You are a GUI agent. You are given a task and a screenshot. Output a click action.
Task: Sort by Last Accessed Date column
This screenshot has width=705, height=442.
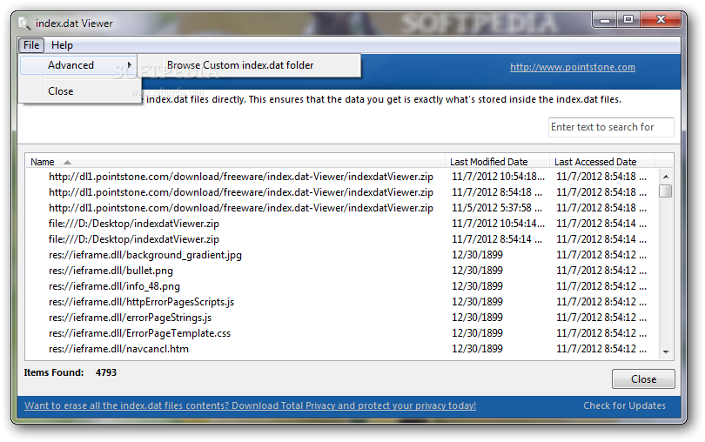point(601,162)
